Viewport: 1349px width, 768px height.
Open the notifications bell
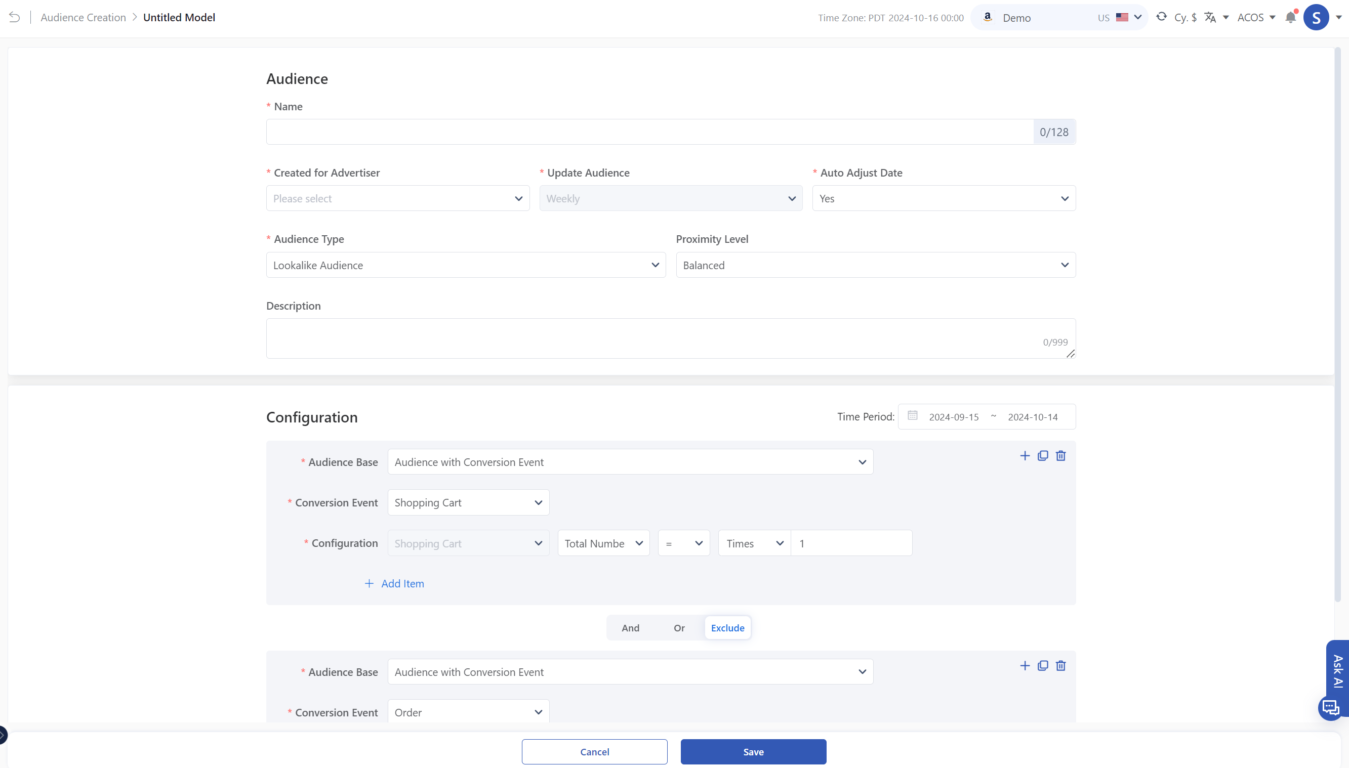(x=1290, y=17)
